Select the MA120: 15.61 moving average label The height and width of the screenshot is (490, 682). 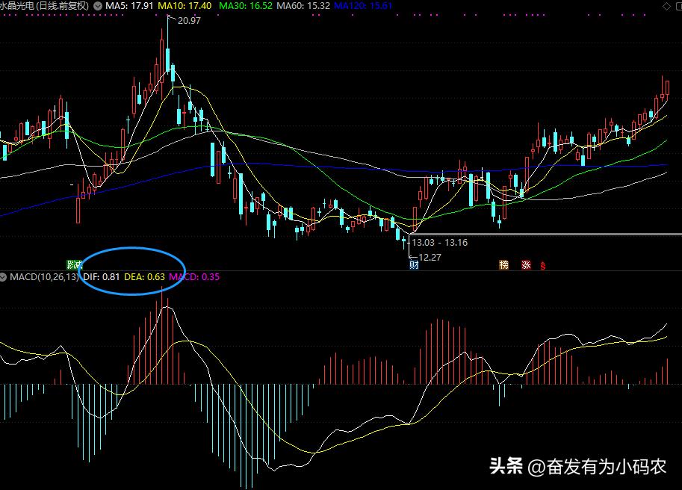pos(363,6)
